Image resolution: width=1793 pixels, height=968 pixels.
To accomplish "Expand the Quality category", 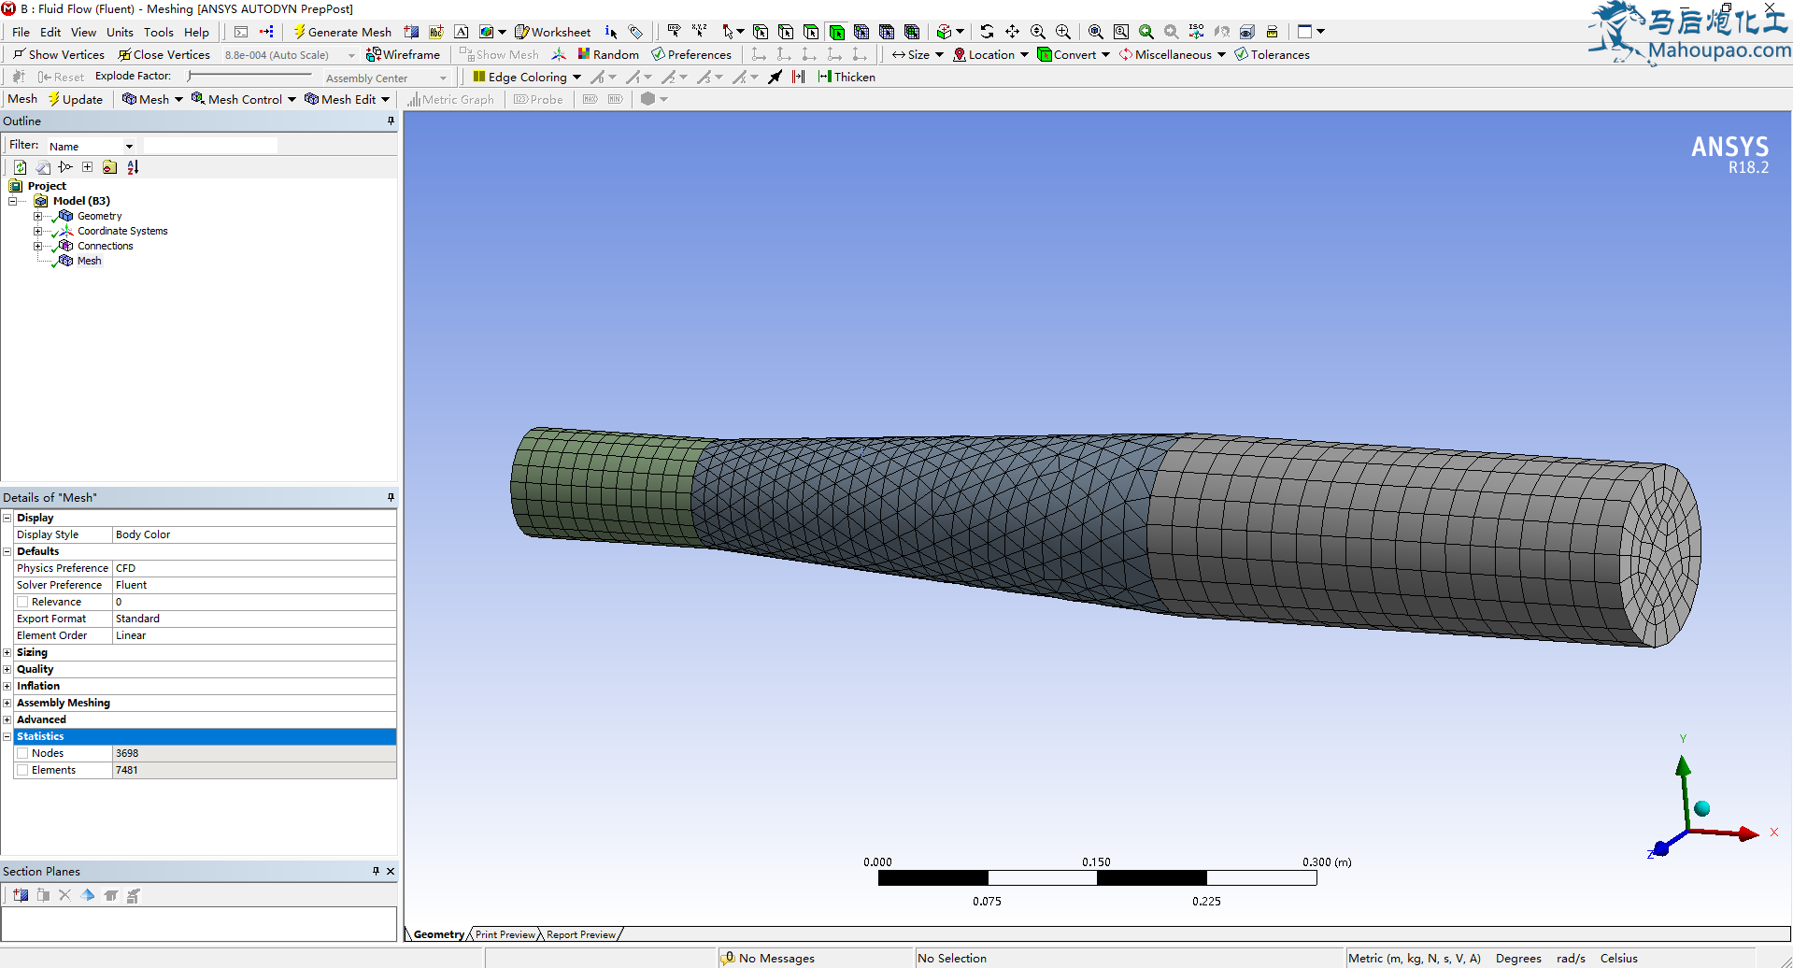I will [x=7, y=669].
